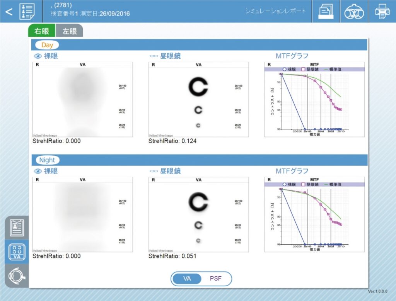Open the report documents icon in header
Image resolution: width=396 pixels, height=301 pixels.
point(326,11)
